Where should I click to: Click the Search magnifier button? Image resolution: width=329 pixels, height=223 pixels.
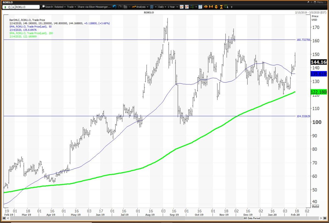pyautogui.click(x=47, y=7)
